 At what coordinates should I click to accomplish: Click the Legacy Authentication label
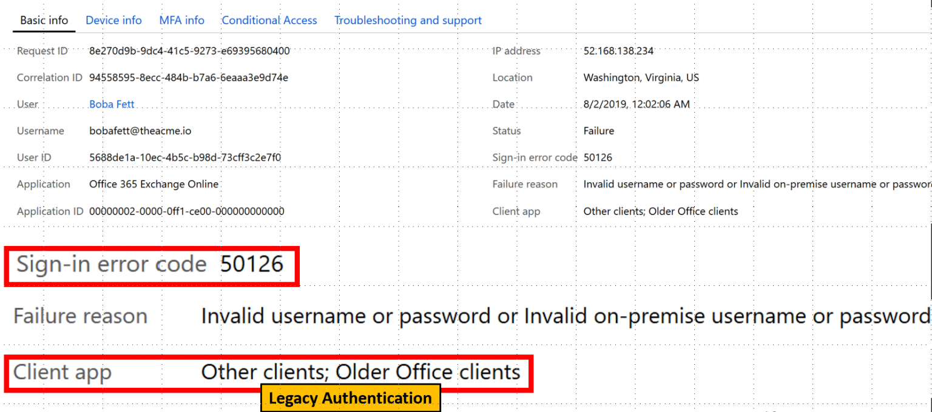pos(351,398)
